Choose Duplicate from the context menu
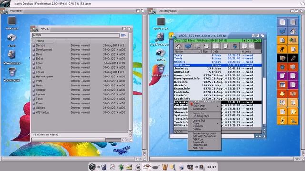Viewport: 305px width, 171px height. coord(204,142)
